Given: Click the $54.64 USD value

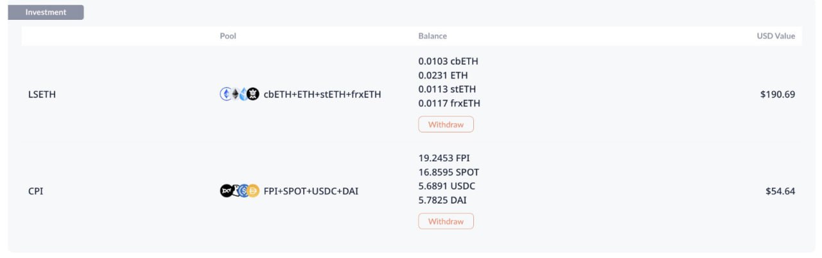Looking at the screenshot, I should [x=780, y=190].
